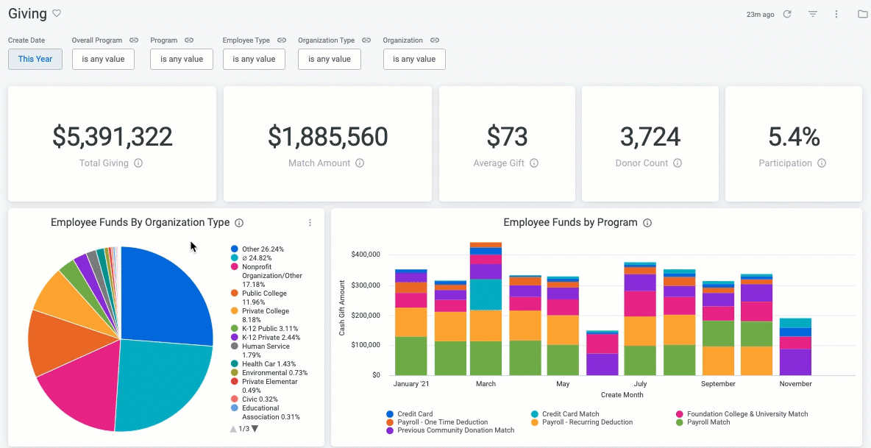Open the Create Date filter set to This Year
The image size is (871, 448).
35,59
